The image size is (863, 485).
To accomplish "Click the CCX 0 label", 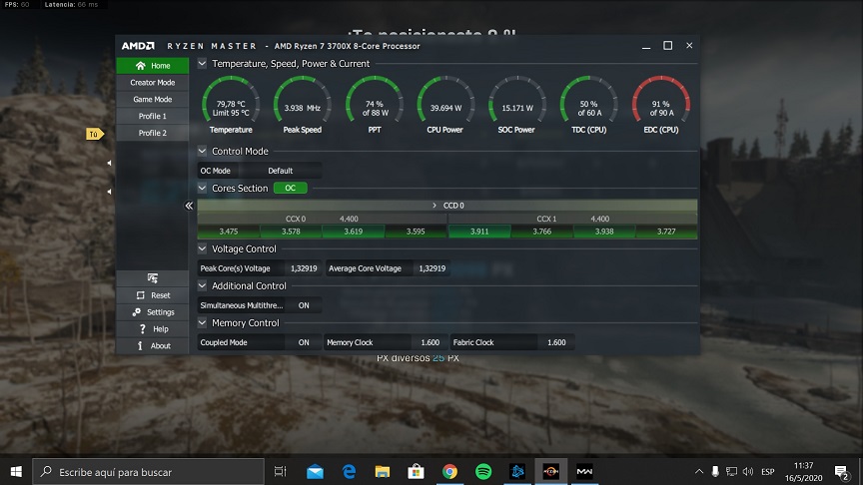I will (296, 219).
